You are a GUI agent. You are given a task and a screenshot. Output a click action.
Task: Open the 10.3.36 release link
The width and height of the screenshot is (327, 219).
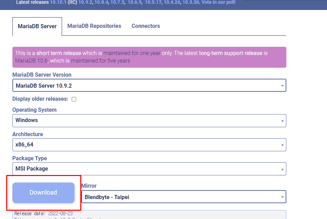(x=191, y=2)
